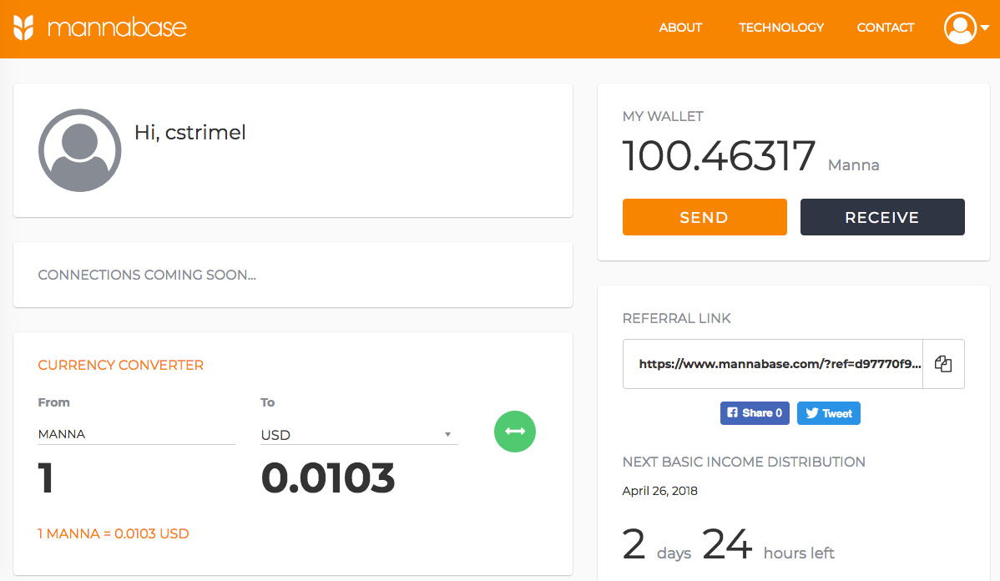Click the 2 days countdown value
This screenshot has height=581, width=1000.
click(657, 544)
